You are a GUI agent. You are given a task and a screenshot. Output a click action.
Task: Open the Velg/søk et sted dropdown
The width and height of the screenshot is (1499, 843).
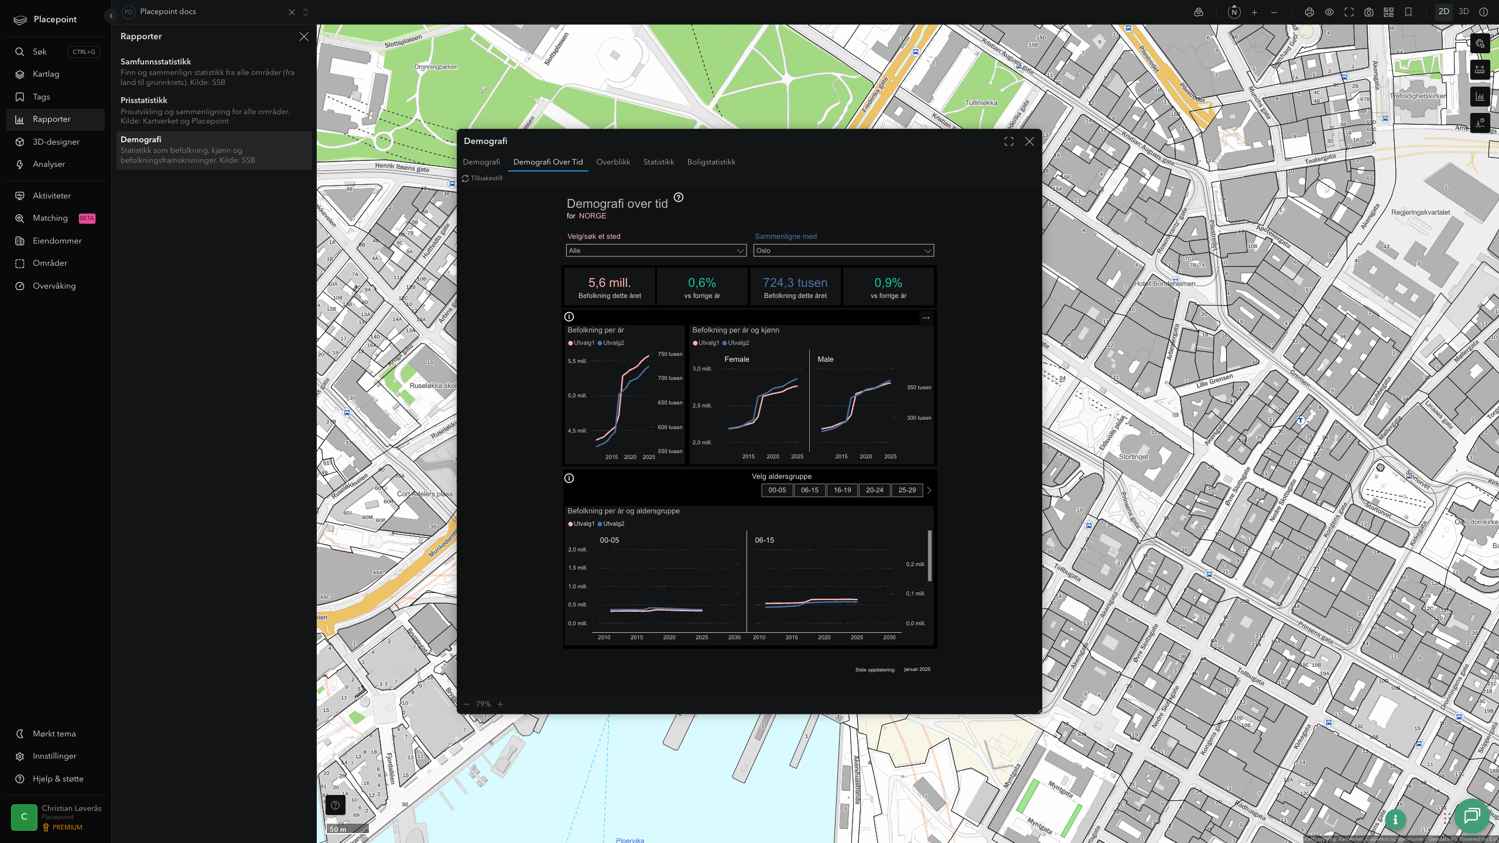[x=656, y=251]
